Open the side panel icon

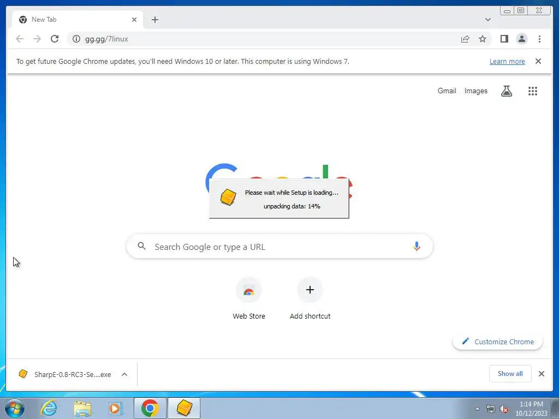(504, 39)
